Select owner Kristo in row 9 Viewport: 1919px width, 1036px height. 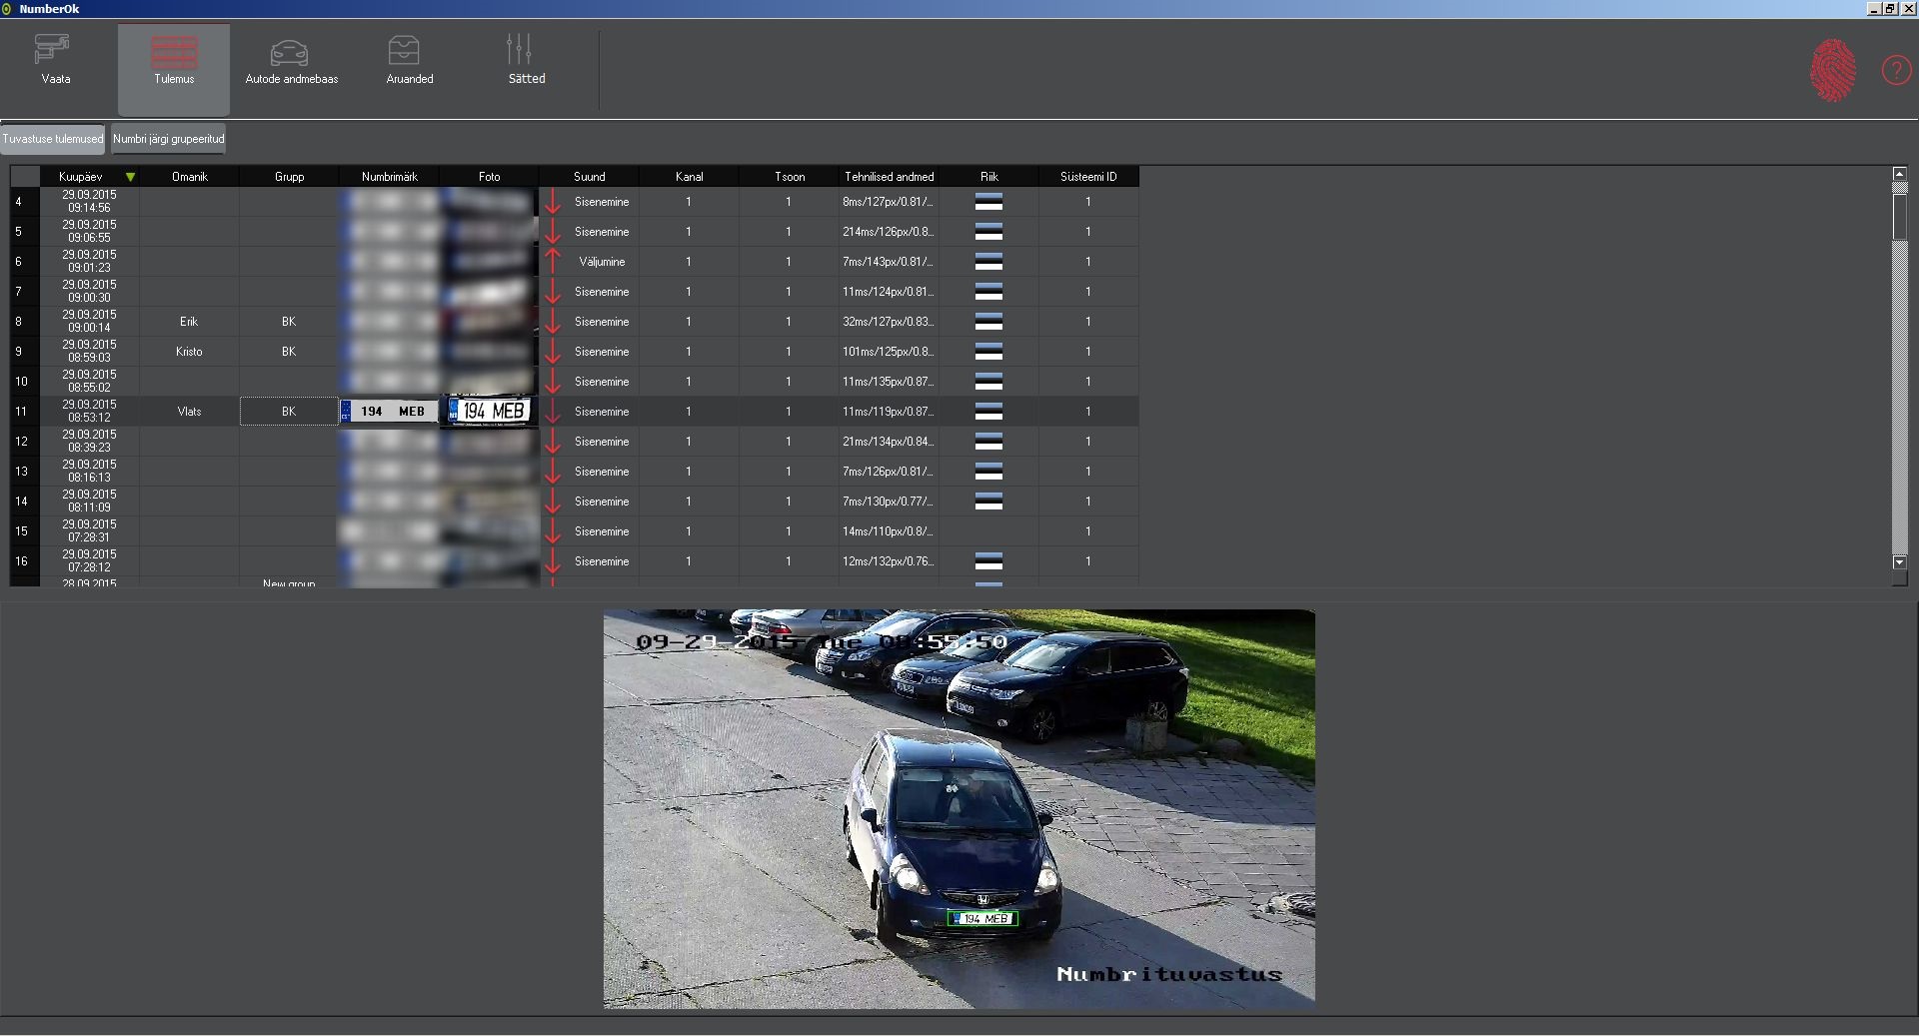(189, 352)
